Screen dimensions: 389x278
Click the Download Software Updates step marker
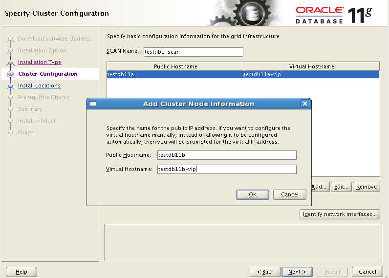(x=10, y=39)
